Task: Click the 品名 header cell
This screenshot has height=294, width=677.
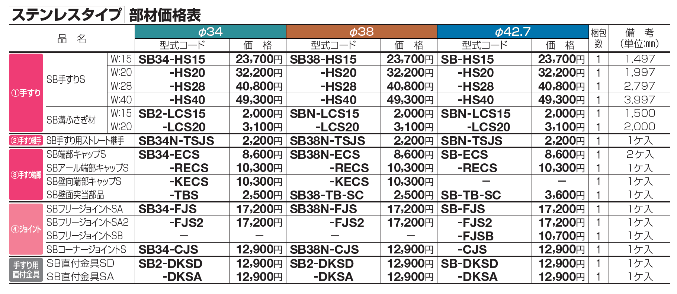Action: point(72,38)
